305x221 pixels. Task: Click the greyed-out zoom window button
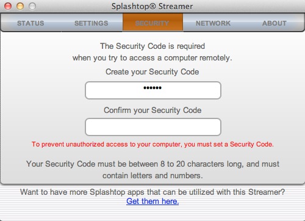32,6
